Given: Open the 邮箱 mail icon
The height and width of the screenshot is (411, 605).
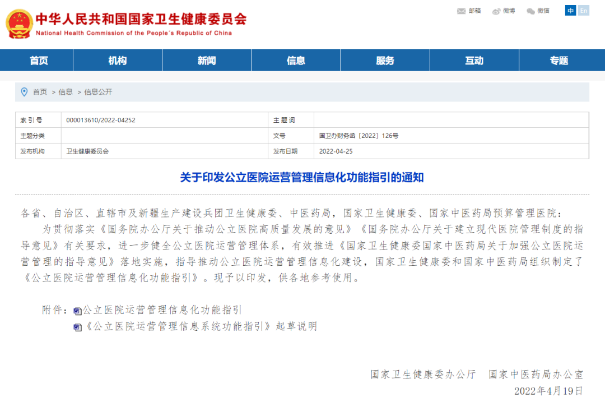Looking at the screenshot, I should tap(461, 11).
